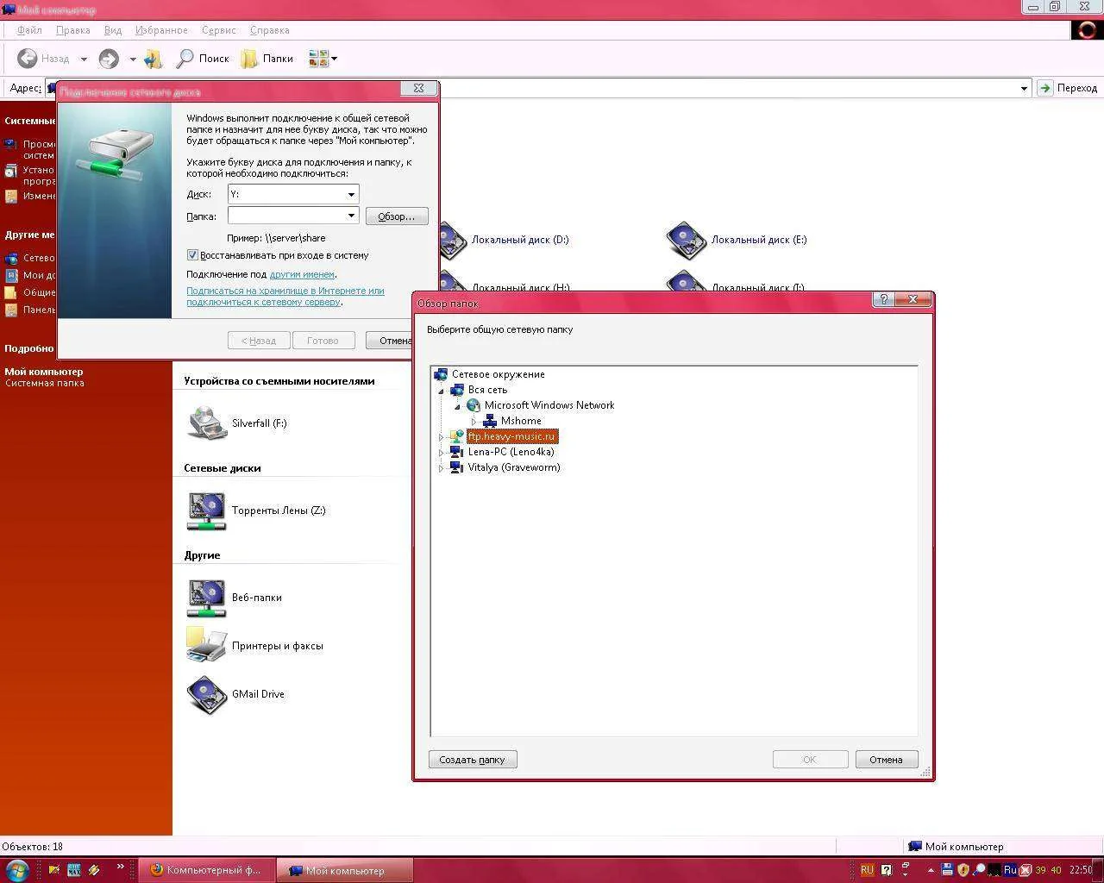Open the Сервис menu

(218, 30)
